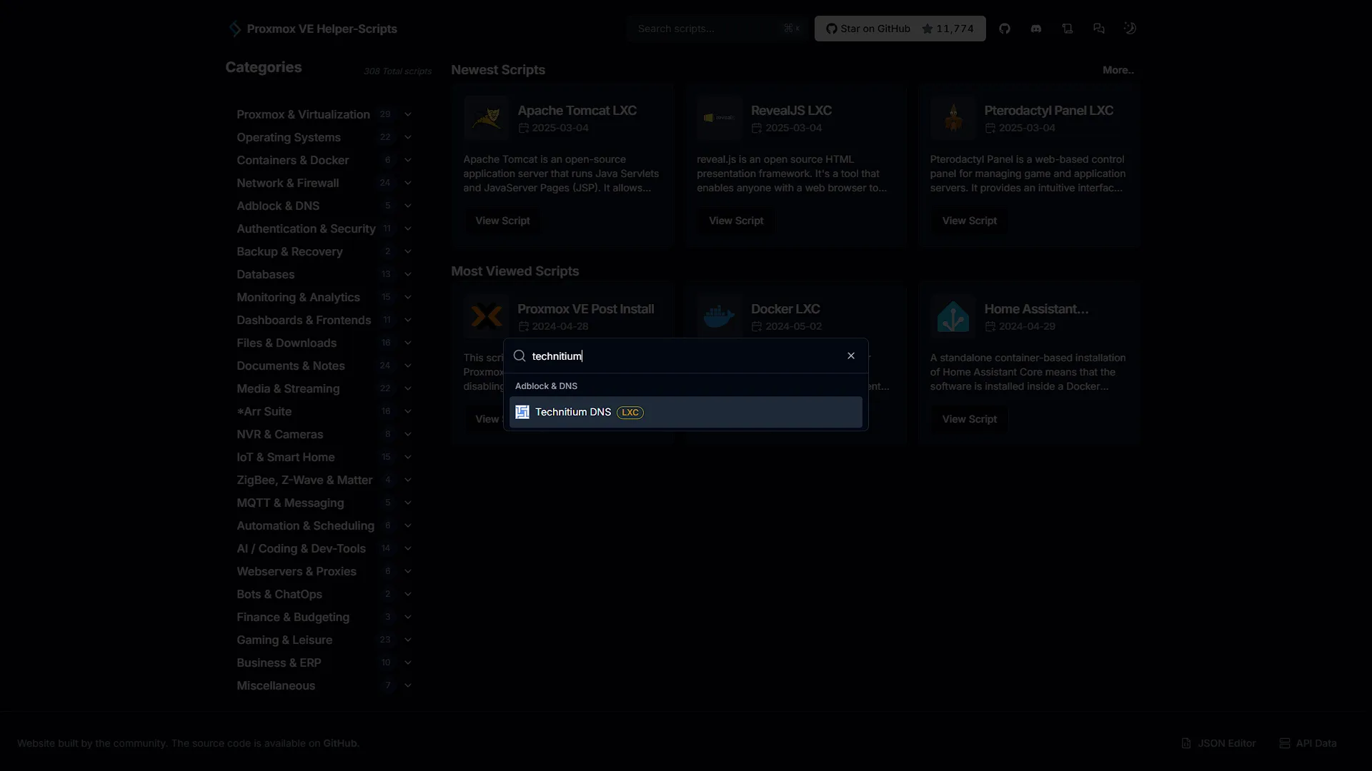Click the Technitium DNS icon in results

[x=522, y=412]
